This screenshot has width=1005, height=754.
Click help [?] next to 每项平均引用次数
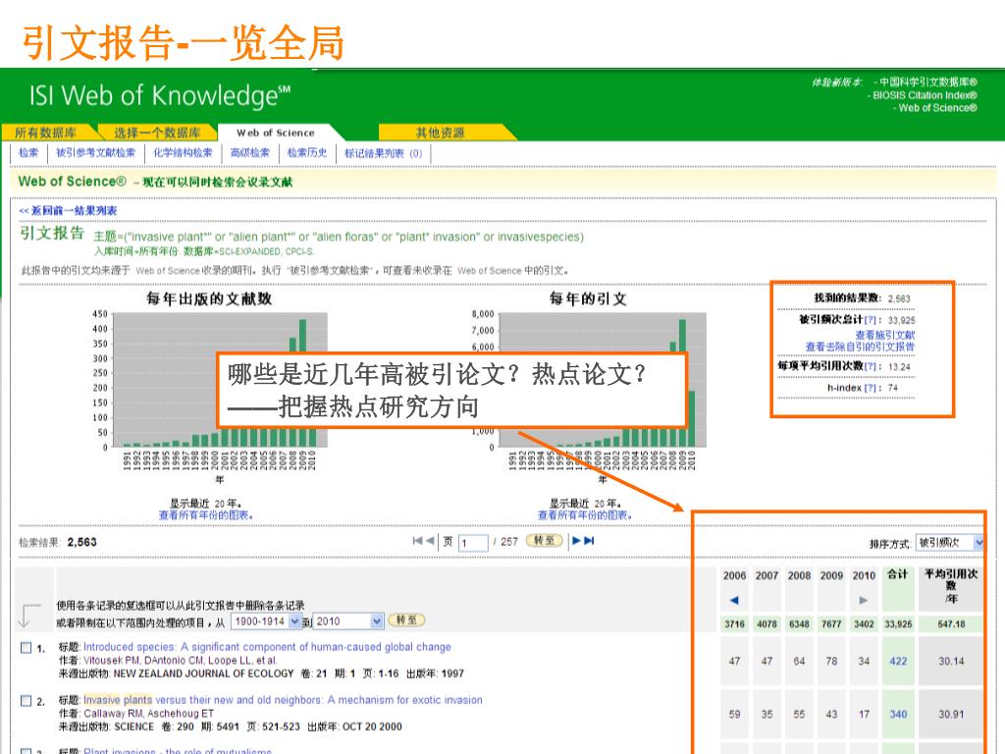point(870,367)
